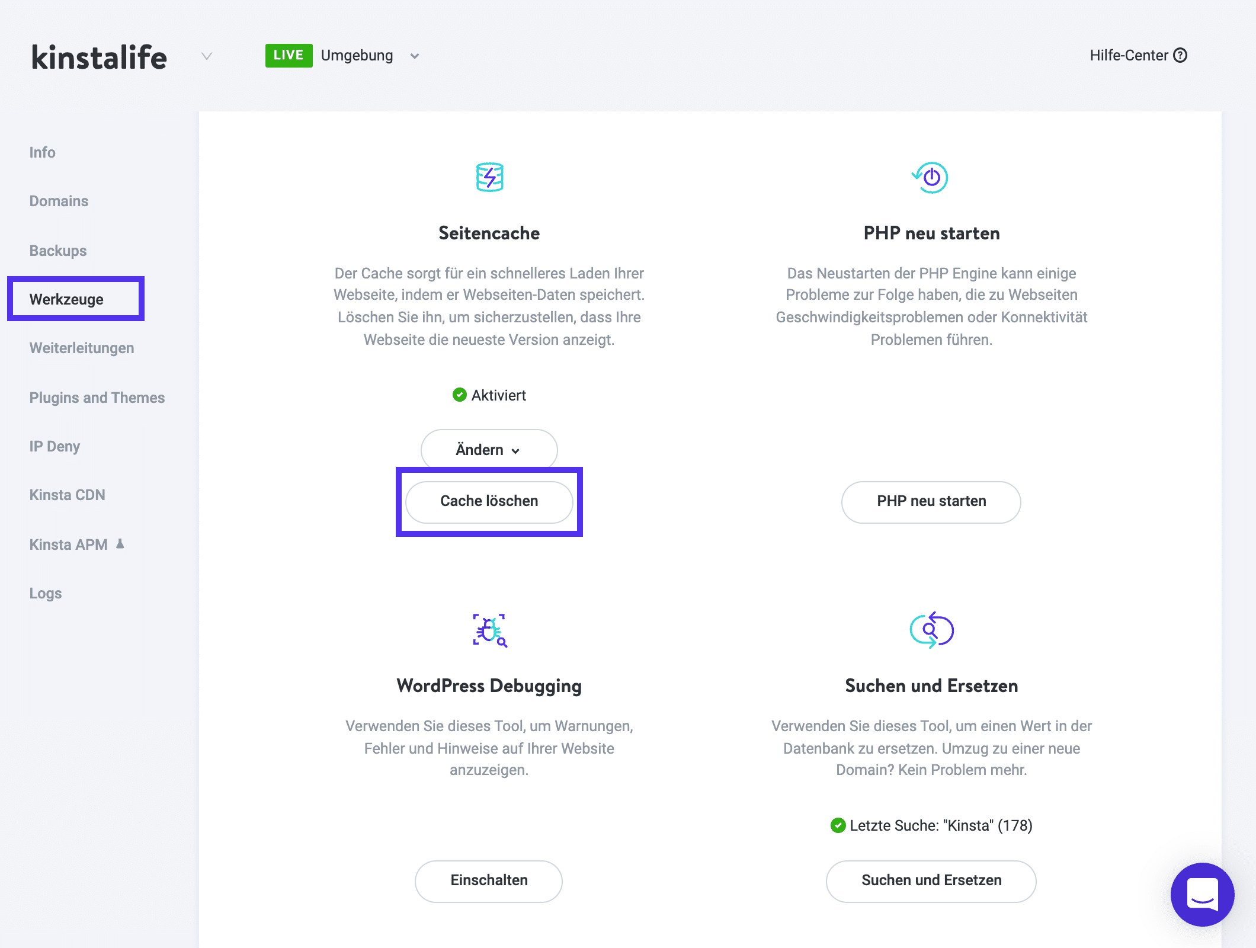Open the Hilfe-Center question mark icon
1256x948 pixels.
(x=1181, y=55)
